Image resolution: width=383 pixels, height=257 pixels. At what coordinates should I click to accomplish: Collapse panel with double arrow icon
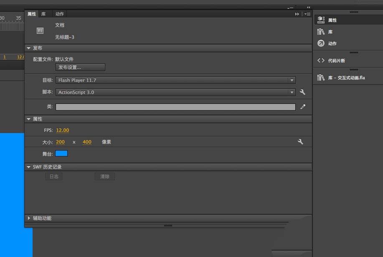297,14
